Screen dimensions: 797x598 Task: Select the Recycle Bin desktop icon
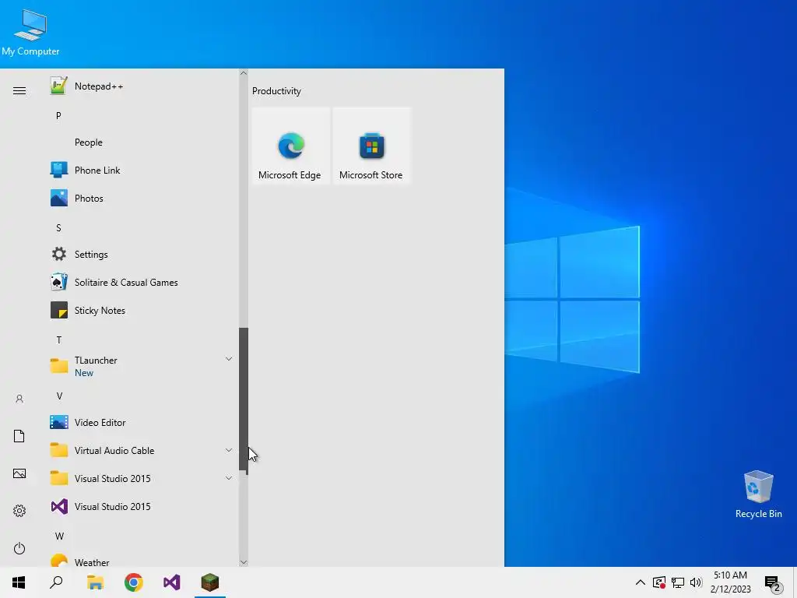pos(758,494)
